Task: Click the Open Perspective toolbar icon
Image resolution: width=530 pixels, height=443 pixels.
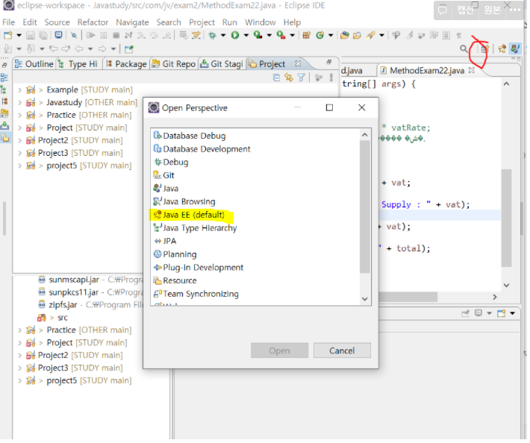Action: (484, 48)
